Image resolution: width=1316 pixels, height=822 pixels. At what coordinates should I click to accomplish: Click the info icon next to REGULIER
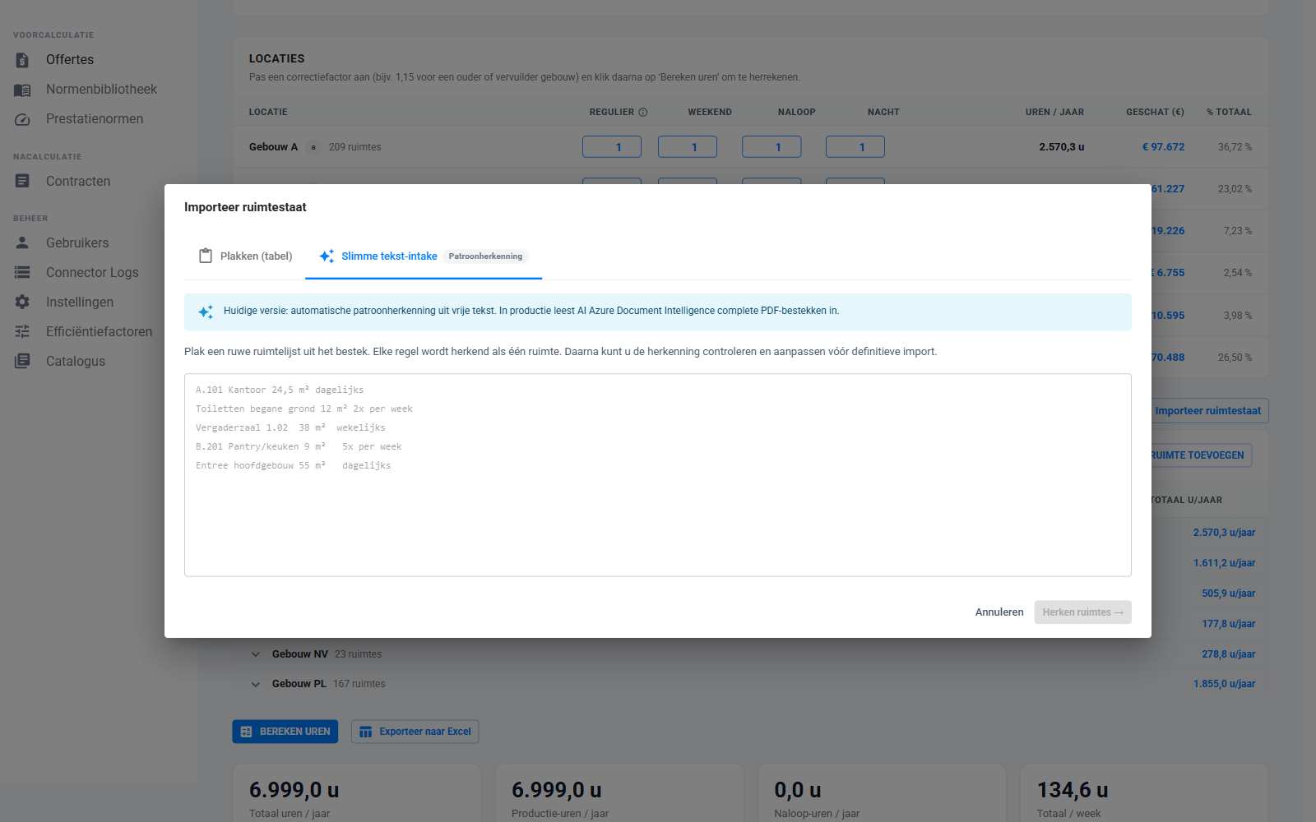643,112
